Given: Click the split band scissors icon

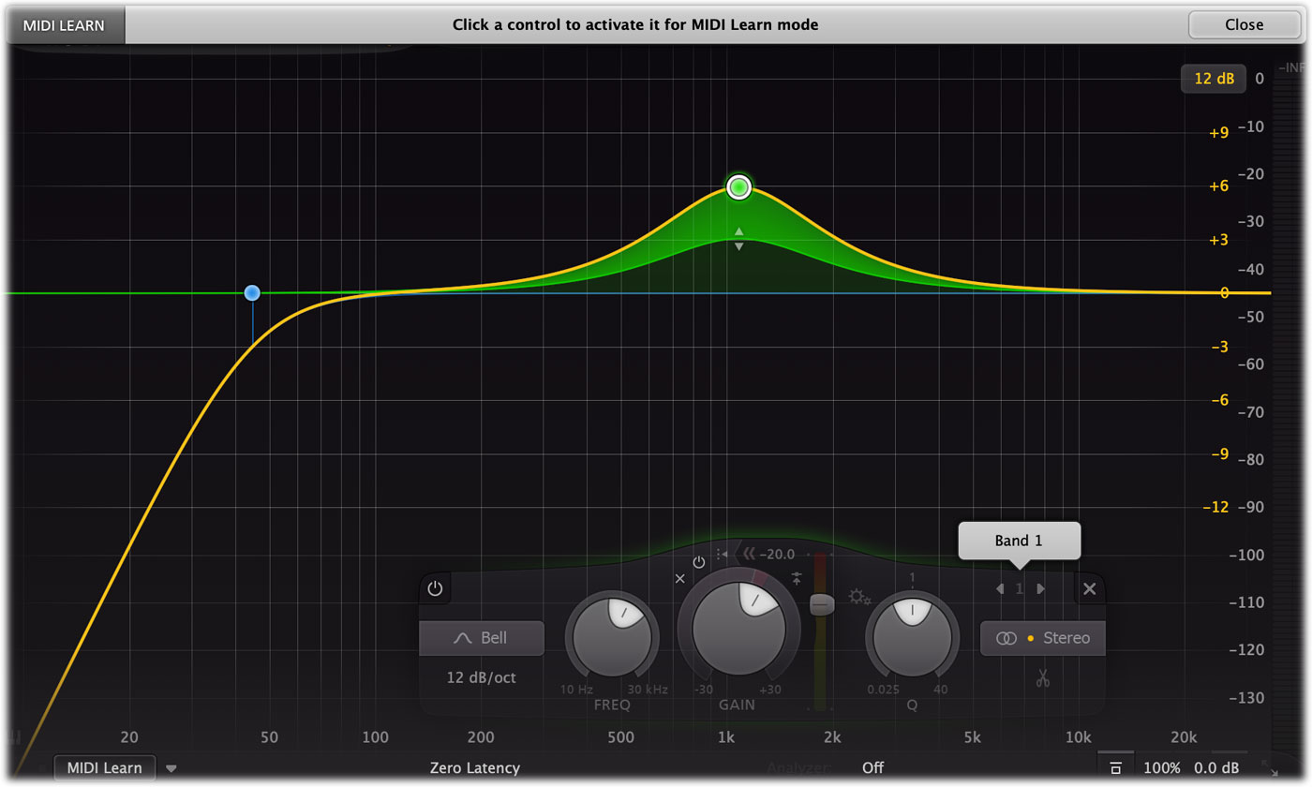Looking at the screenshot, I should click(1042, 678).
